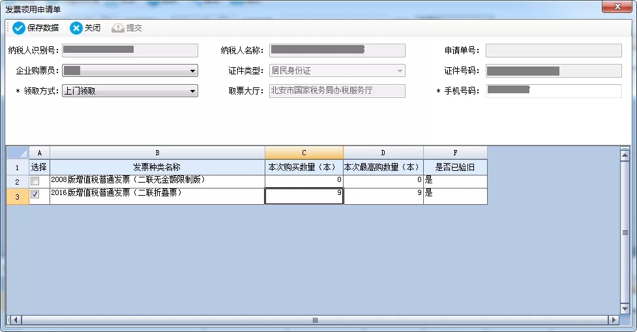
Task: Click cell 2016版增值税普通发票(二联折叠票)
Action: pyautogui.click(x=157, y=197)
